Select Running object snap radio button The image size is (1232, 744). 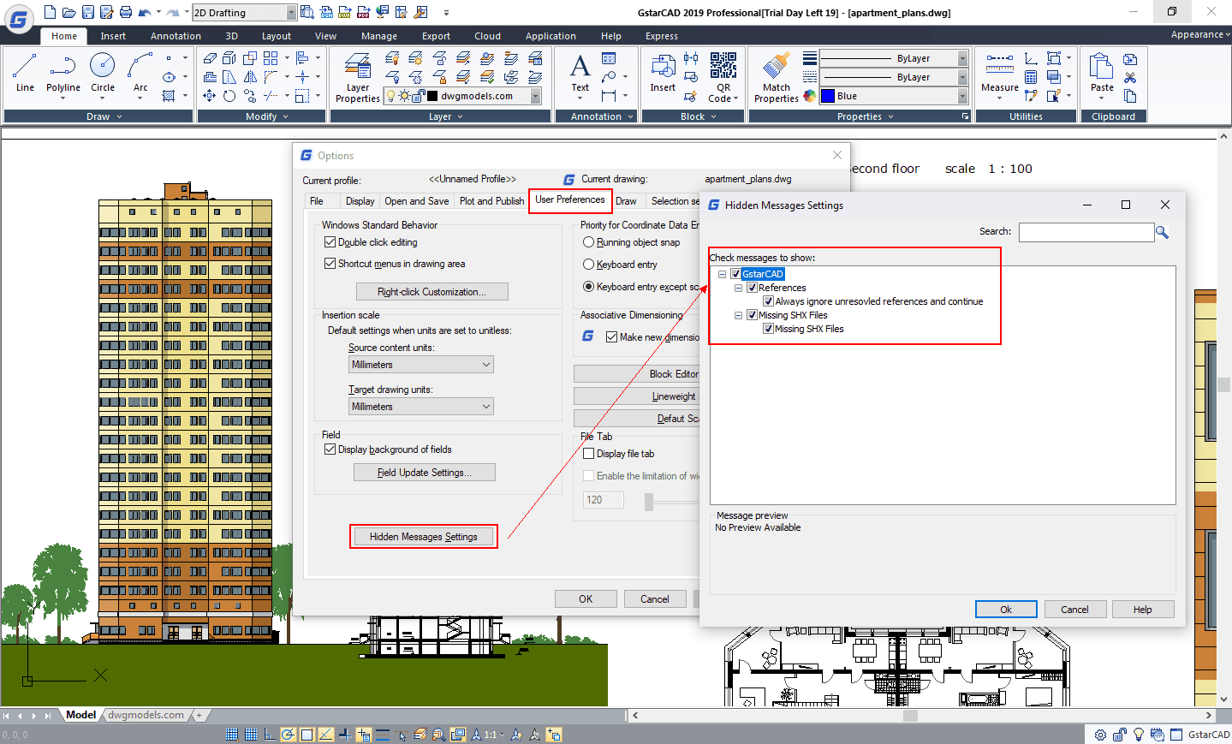tap(588, 242)
